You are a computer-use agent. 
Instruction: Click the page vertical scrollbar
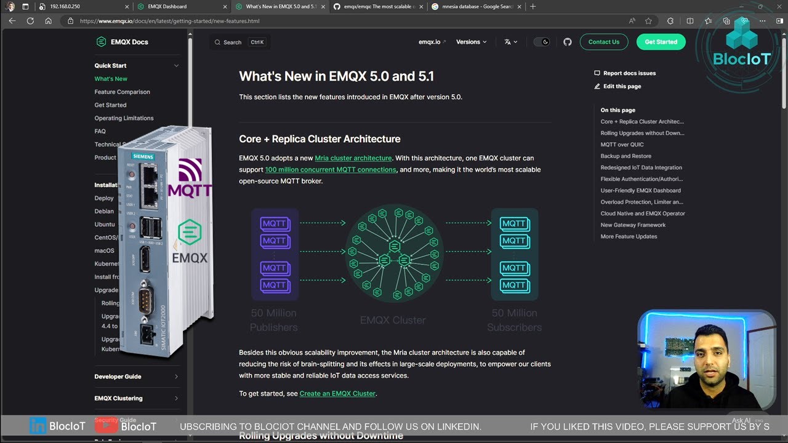pyautogui.click(x=784, y=74)
